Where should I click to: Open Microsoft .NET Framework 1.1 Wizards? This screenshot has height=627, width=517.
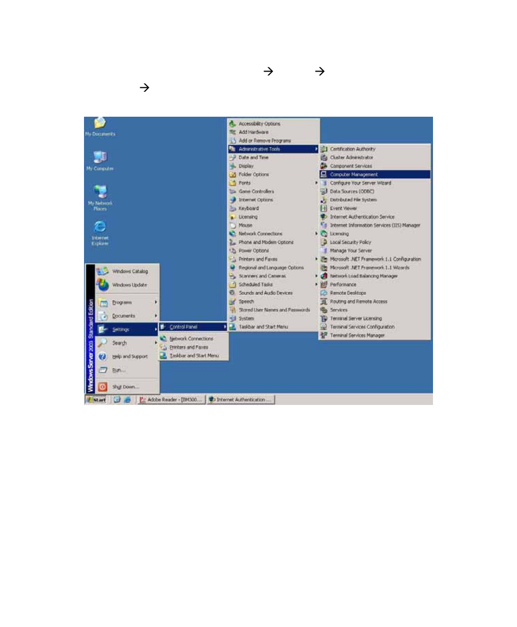point(375,268)
